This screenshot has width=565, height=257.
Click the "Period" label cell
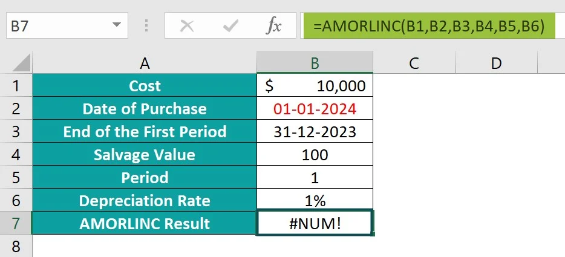click(145, 178)
